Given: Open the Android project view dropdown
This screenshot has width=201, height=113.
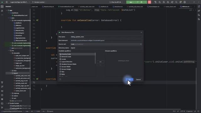Looking at the screenshot, I should pos(9,7).
